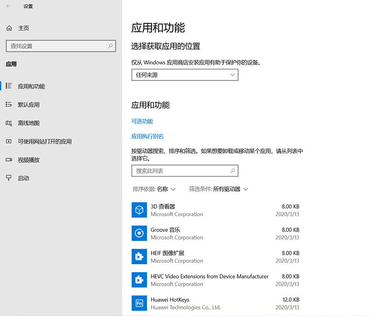The height and width of the screenshot is (316, 373).
Task: Open the 应用执行别名 link
Action: tap(147, 136)
